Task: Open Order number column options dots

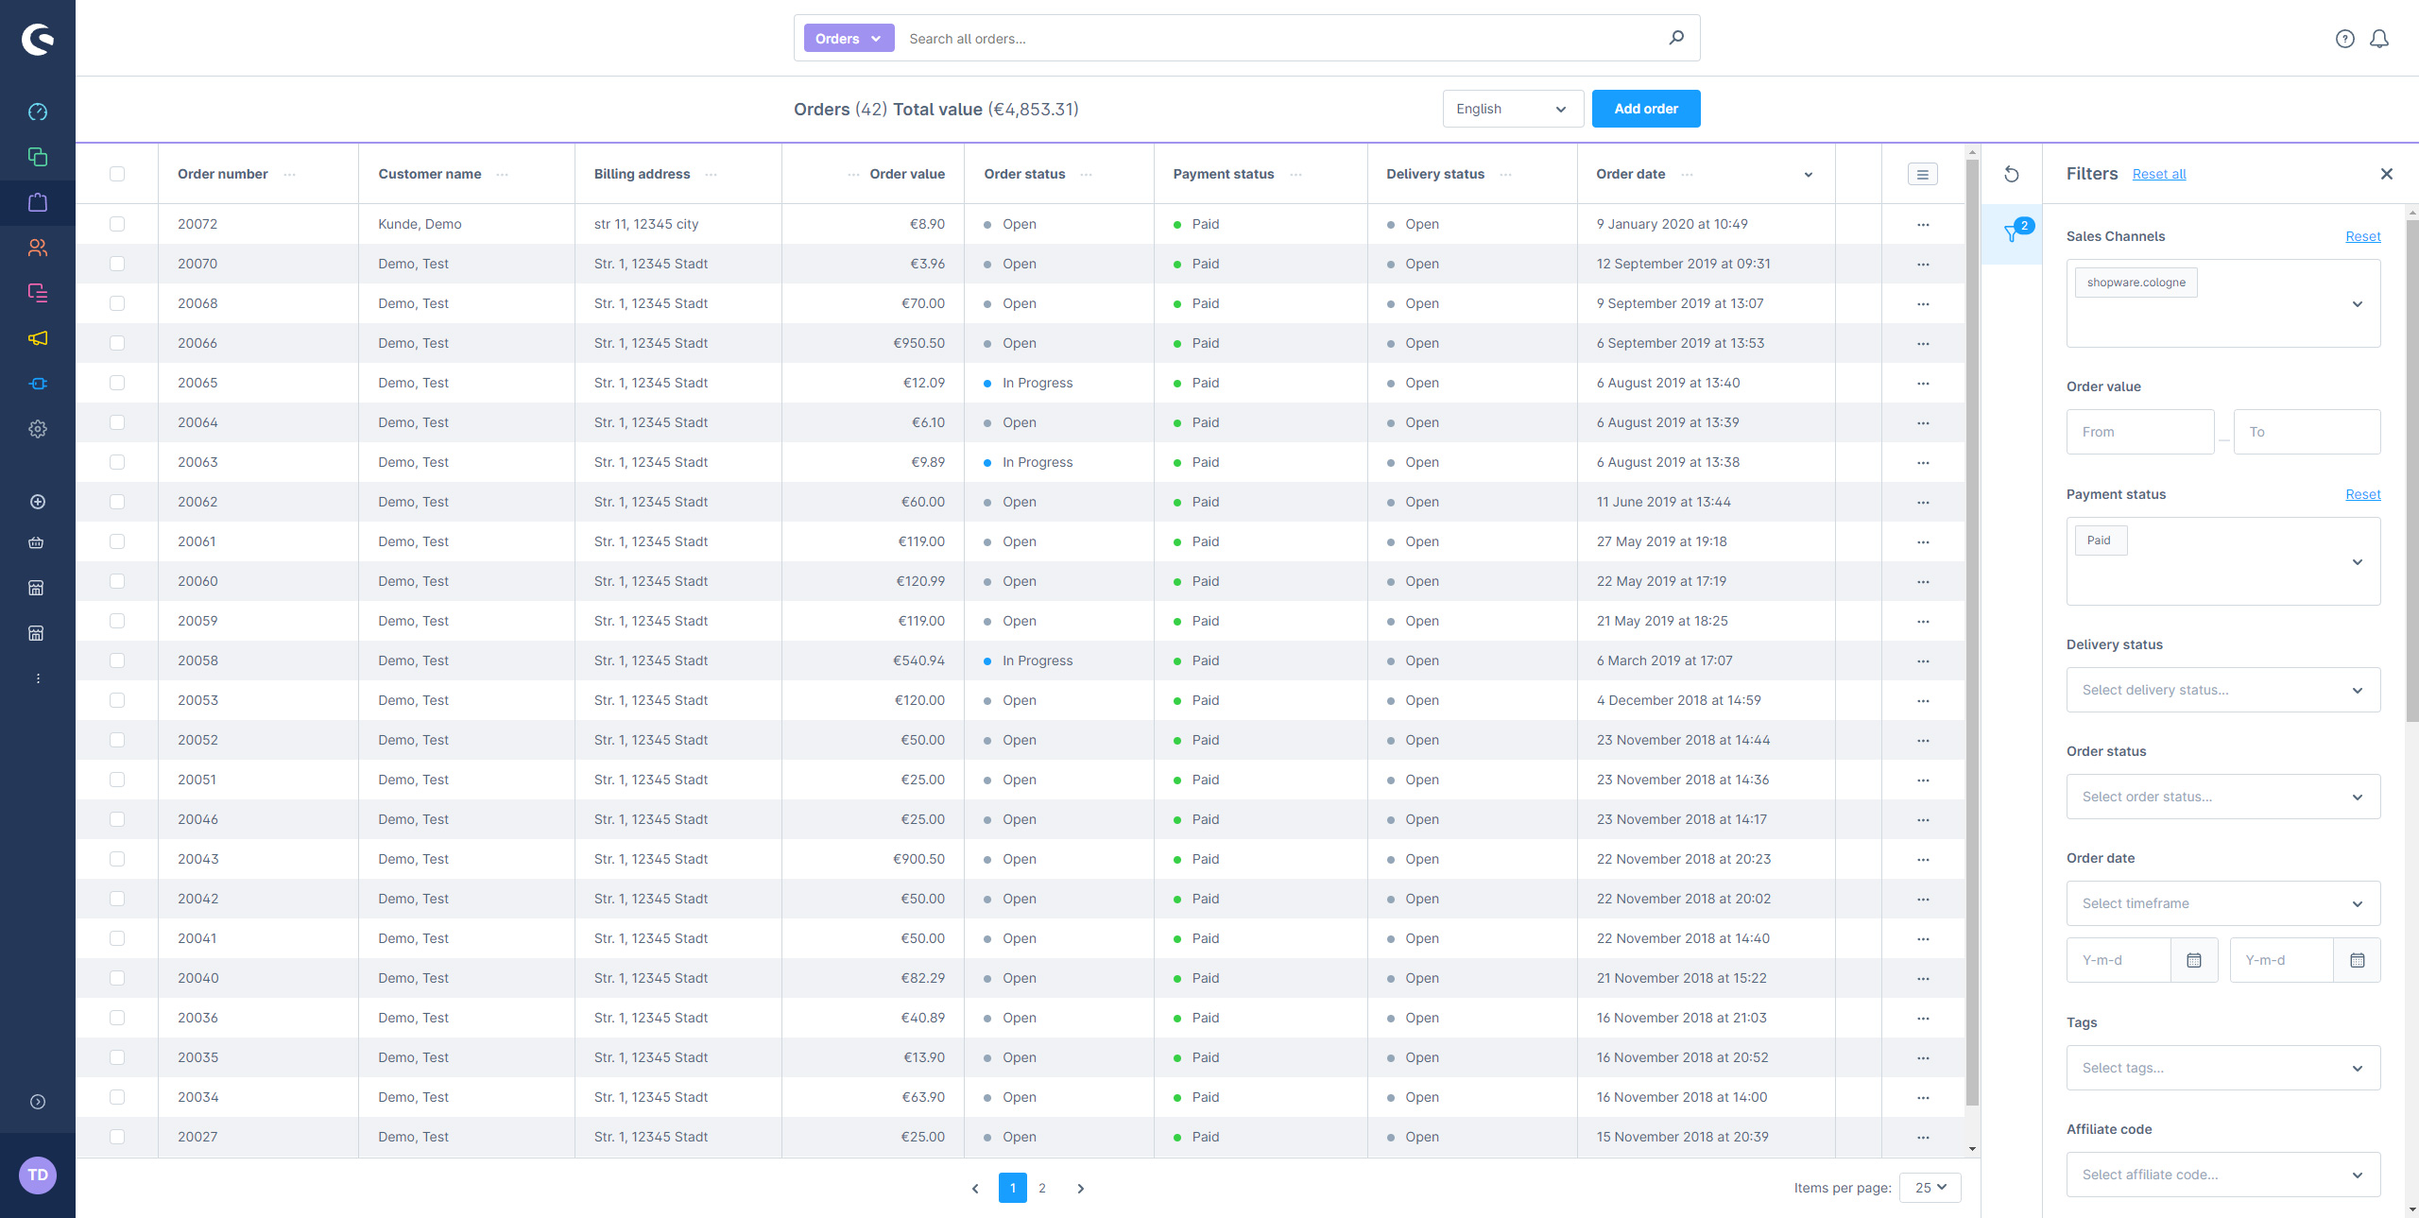Action: (x=290, y=175)
